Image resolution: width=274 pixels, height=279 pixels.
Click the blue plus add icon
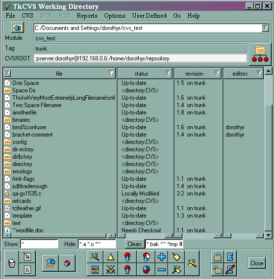tap(162, 257)
